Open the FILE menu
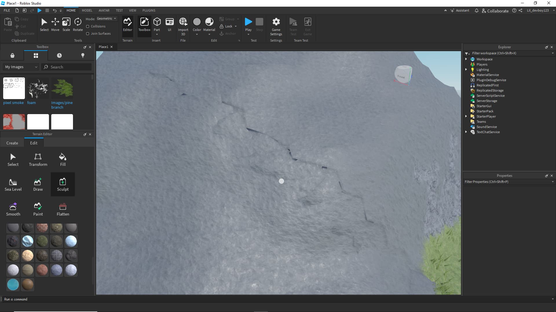556x312 pixels. (7, 10)
